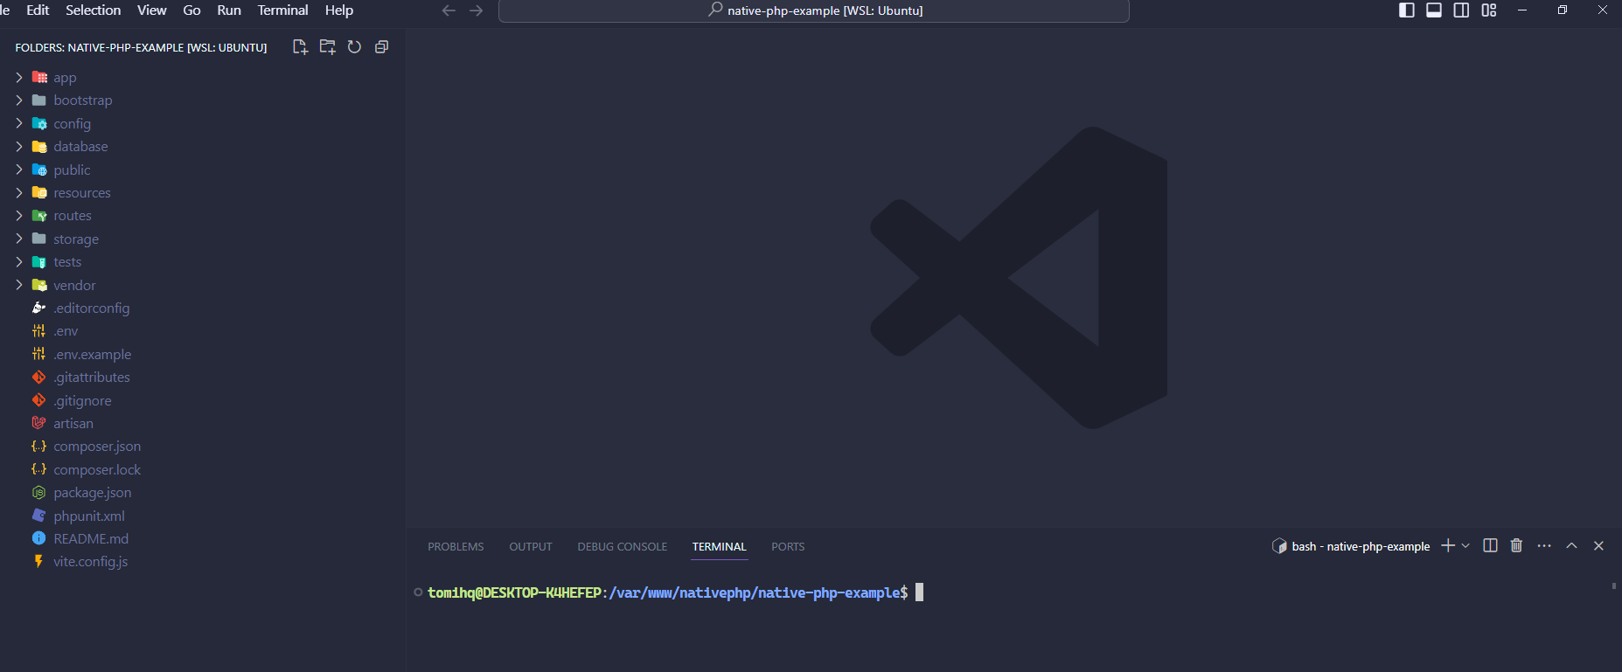
Task: Toggle secondary sidebar layout icon
Action: pyautogui.click(x=1461, y=10)
